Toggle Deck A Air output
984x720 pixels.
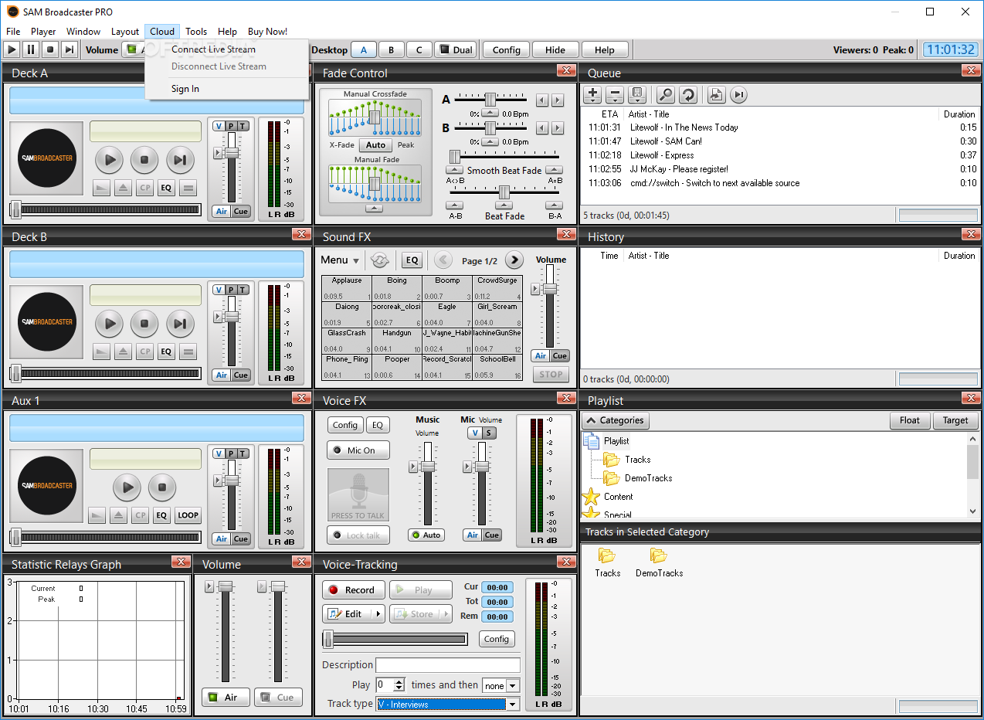coord(222,212)
